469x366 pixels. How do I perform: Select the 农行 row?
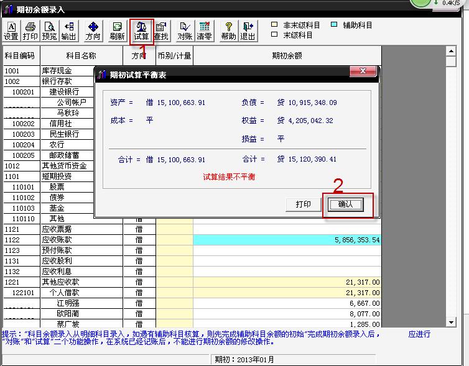coord(49,145)
